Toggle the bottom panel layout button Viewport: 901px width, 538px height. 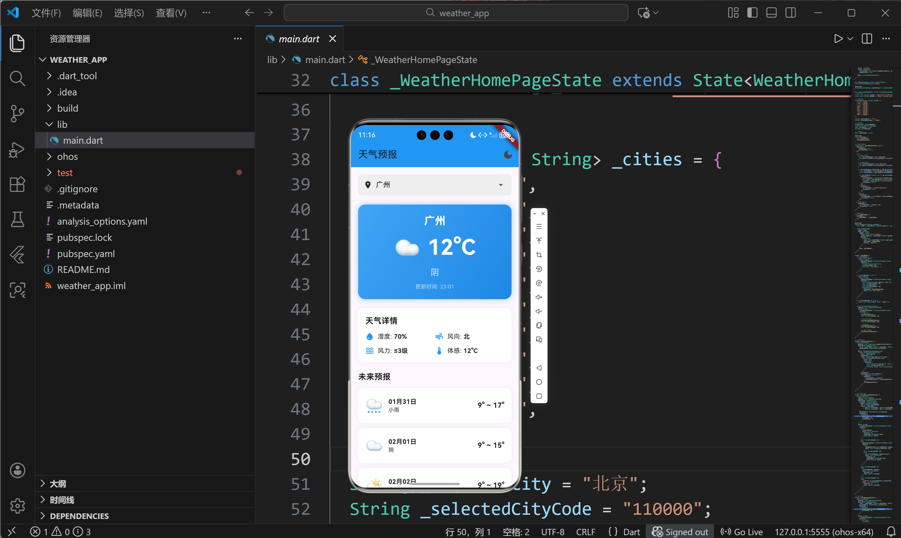tap(771, 13)
